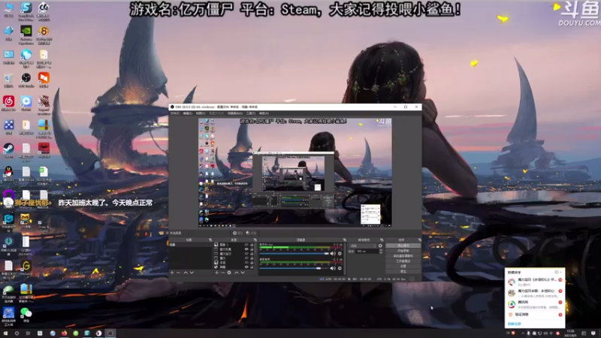Screen dimensions: 601x338
Task: Click the 退出 exit button in Controls
Action: click(403, 271)
